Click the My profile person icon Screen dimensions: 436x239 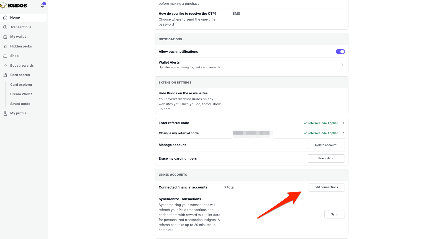[x=5, y=113]
